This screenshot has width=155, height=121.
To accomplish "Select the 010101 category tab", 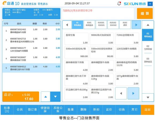I will pyautogui.click(x=101, y=25).
